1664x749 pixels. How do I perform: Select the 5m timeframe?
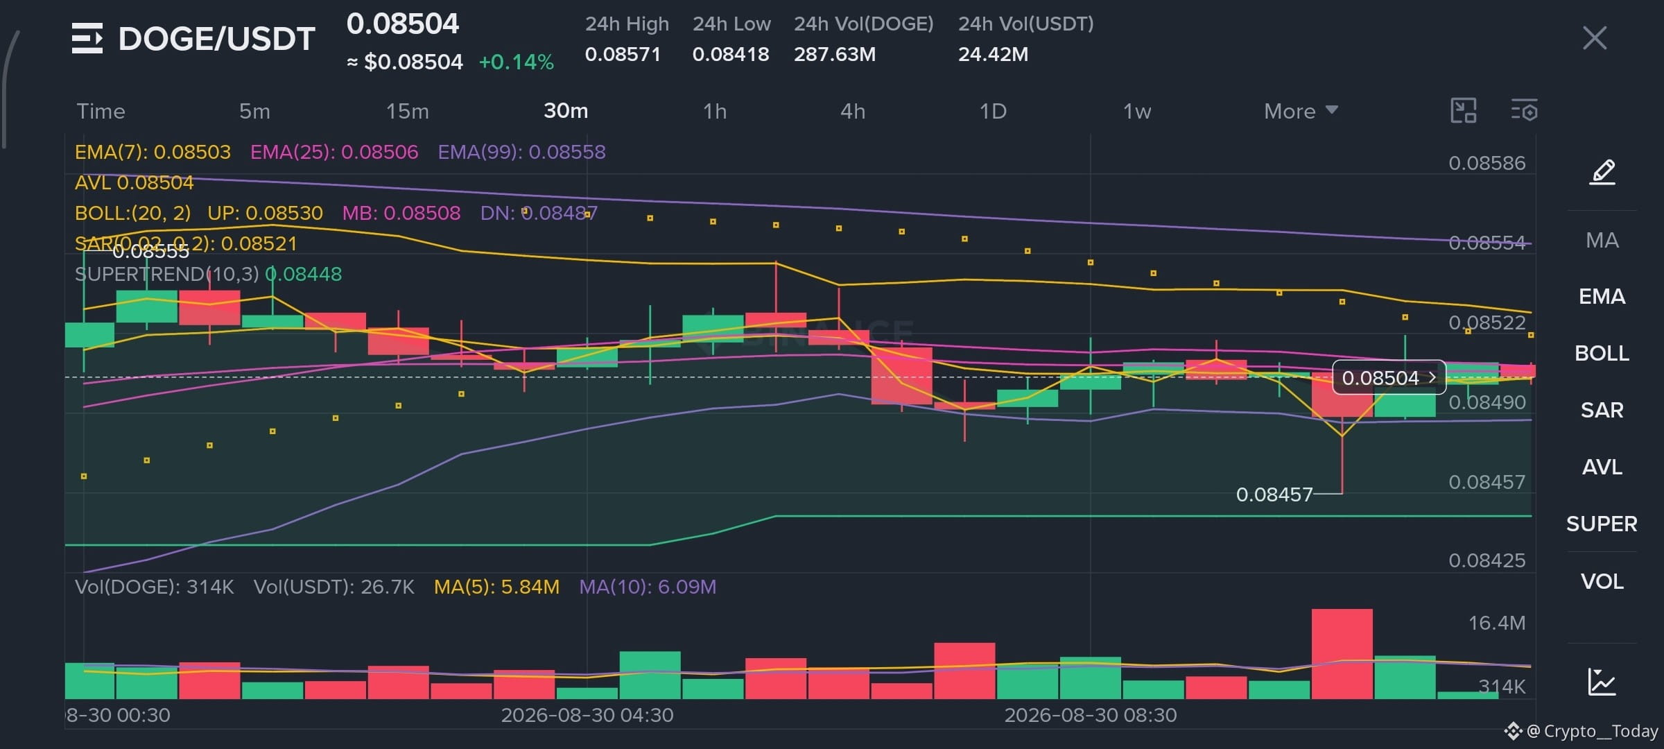pos(254,111)
